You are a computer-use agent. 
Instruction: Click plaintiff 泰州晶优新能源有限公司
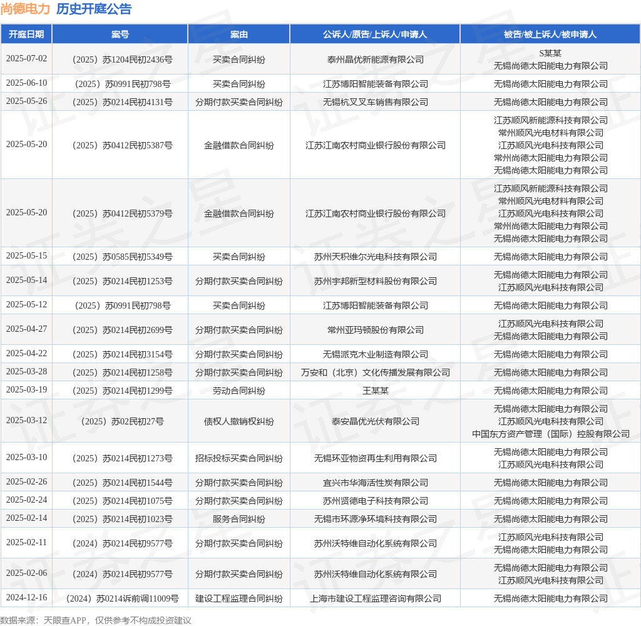click(376, 59)
